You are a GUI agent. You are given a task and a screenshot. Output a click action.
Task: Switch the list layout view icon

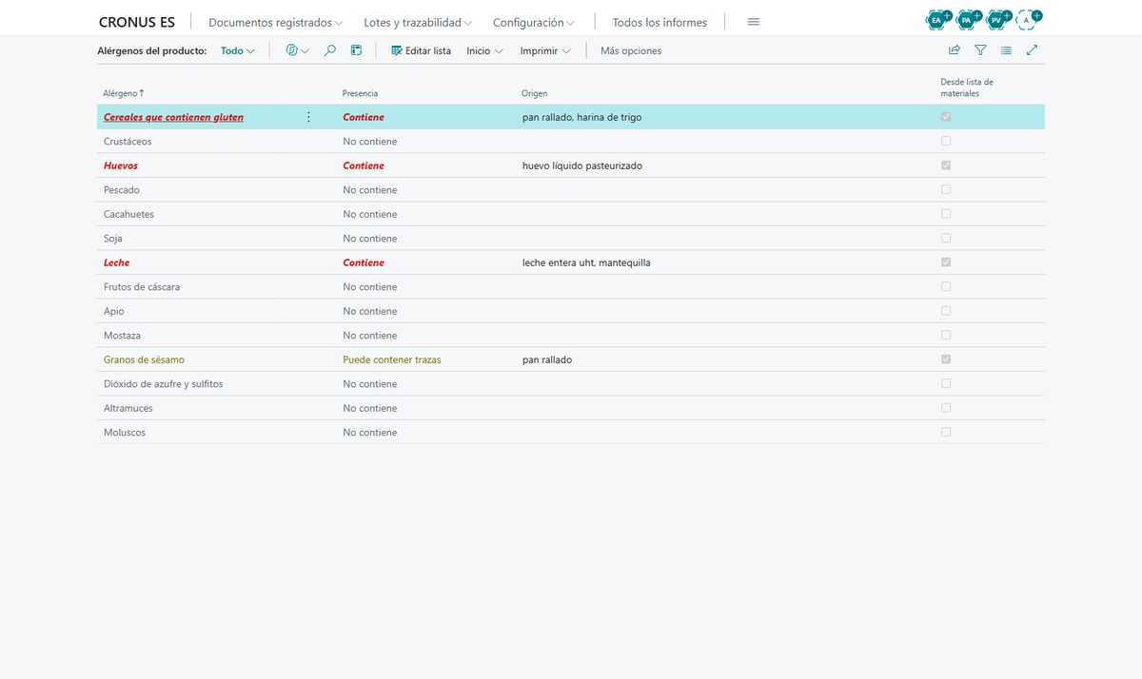tap(1006, 50)
